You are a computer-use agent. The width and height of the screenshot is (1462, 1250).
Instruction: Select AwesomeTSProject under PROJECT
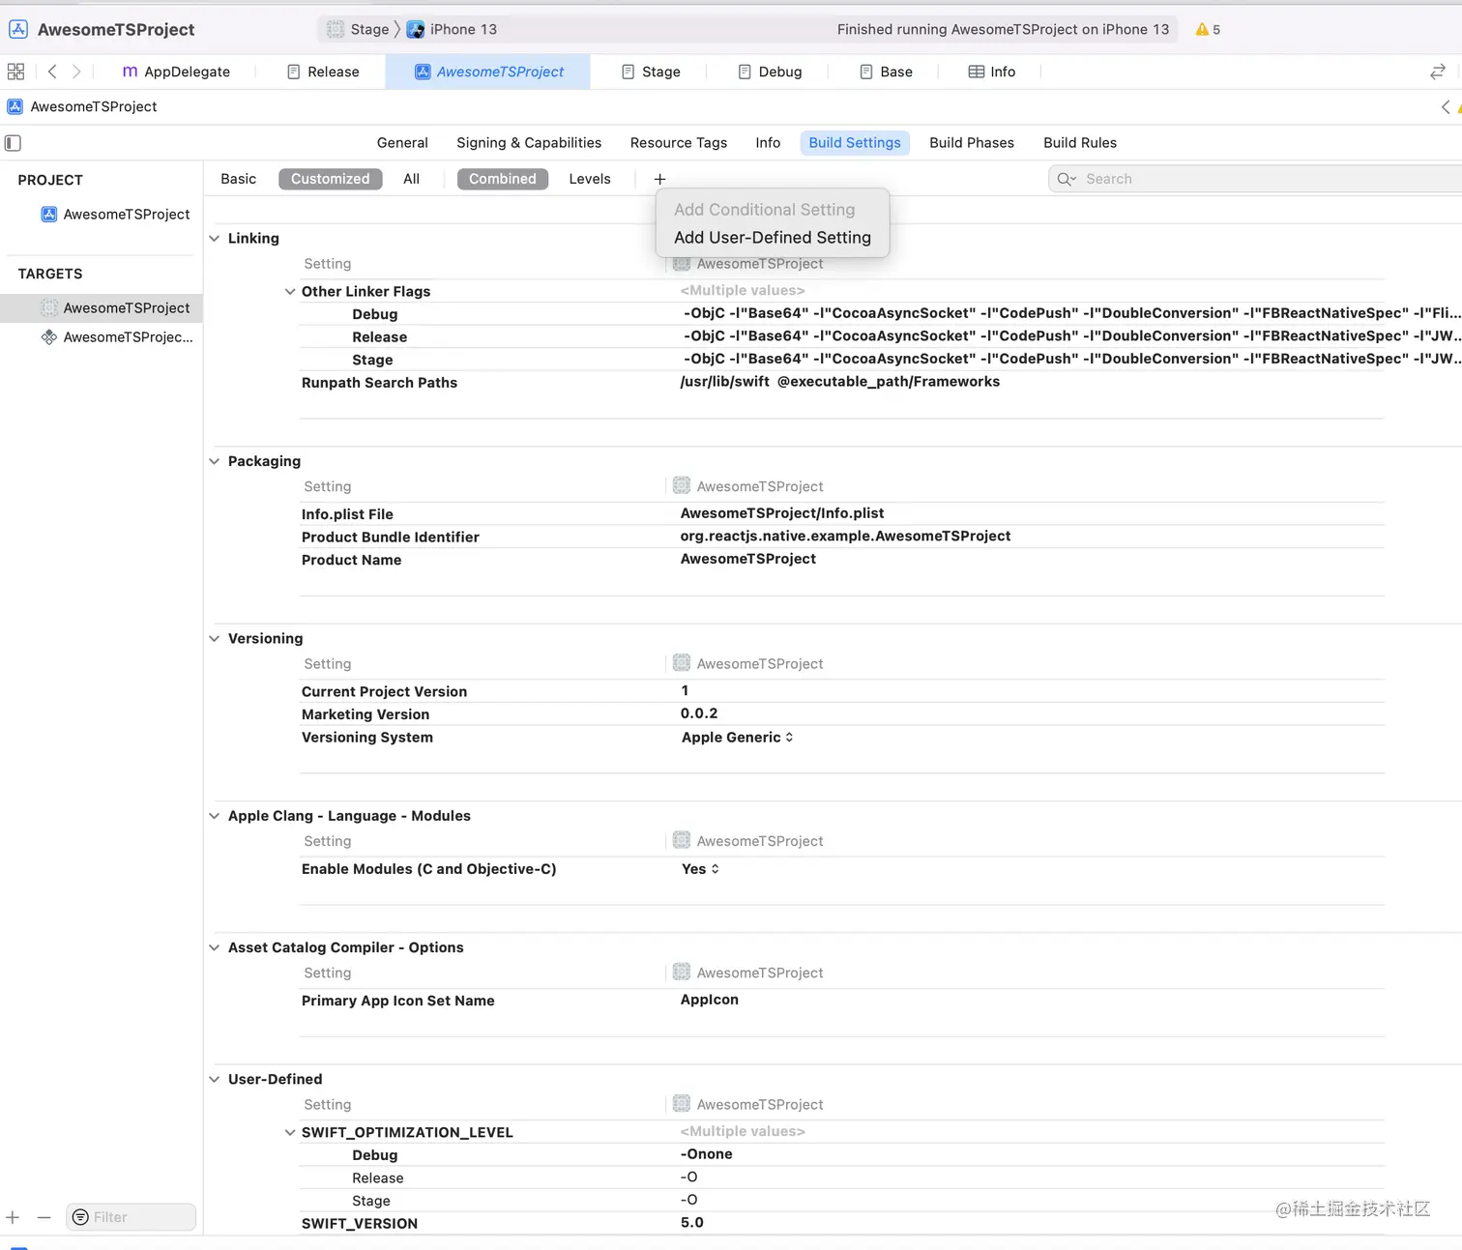click(115, 215)
